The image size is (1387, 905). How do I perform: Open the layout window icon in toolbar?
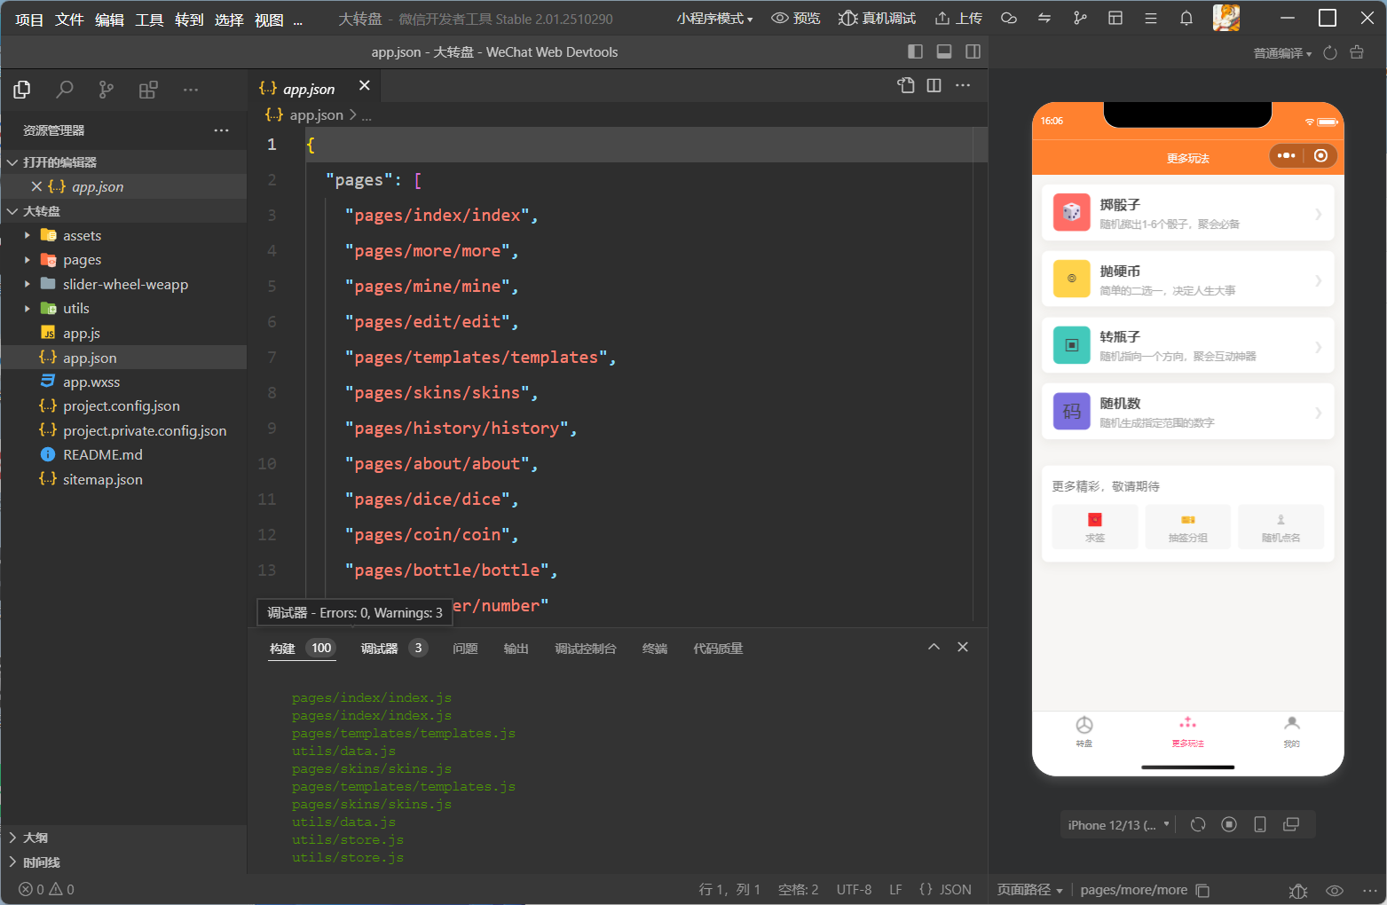click(x=1115, y=19)
